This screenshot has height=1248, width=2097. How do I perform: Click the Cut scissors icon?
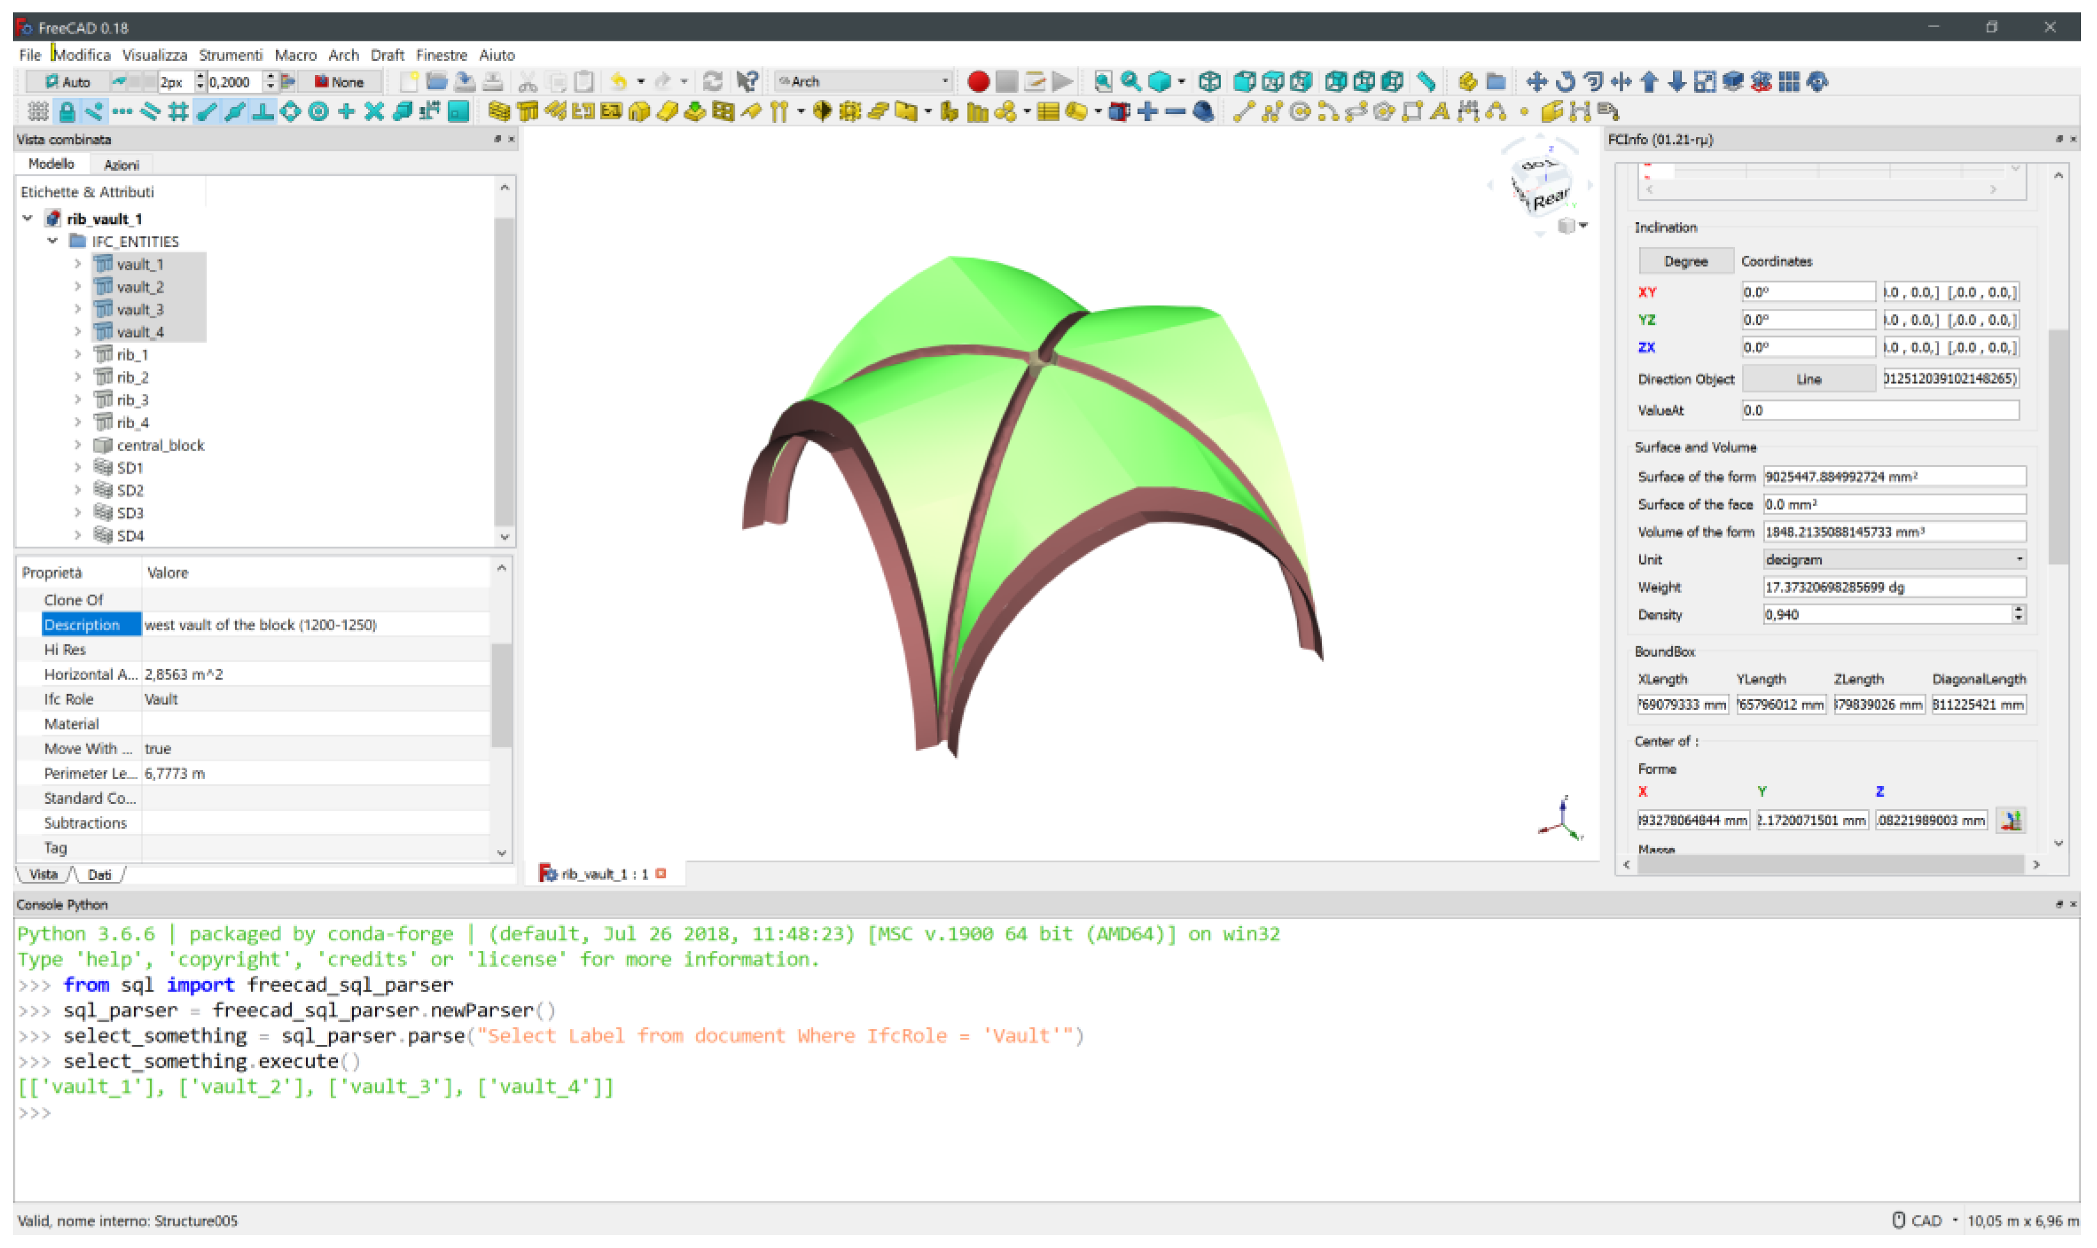pos(527,82)
